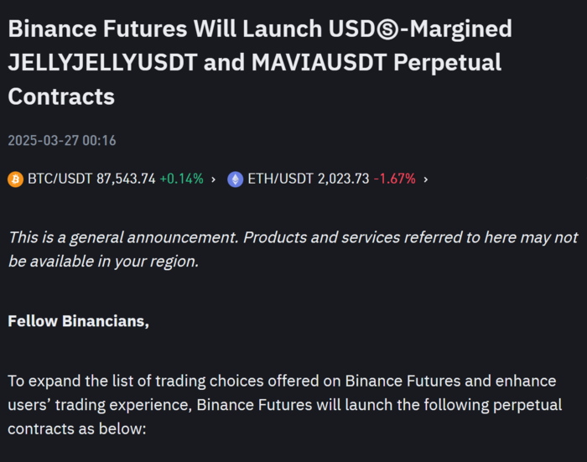This screenshot has height=462, width=587.
Task: Click 'contracts as below:' at paragraph end
Action: [77, 428]
